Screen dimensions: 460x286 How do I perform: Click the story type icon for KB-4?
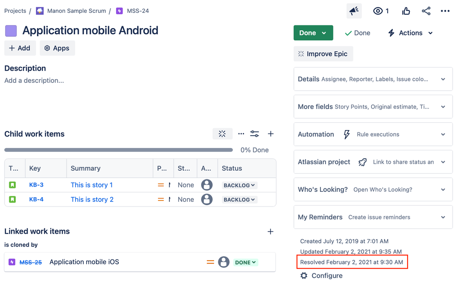coord(12,199)
